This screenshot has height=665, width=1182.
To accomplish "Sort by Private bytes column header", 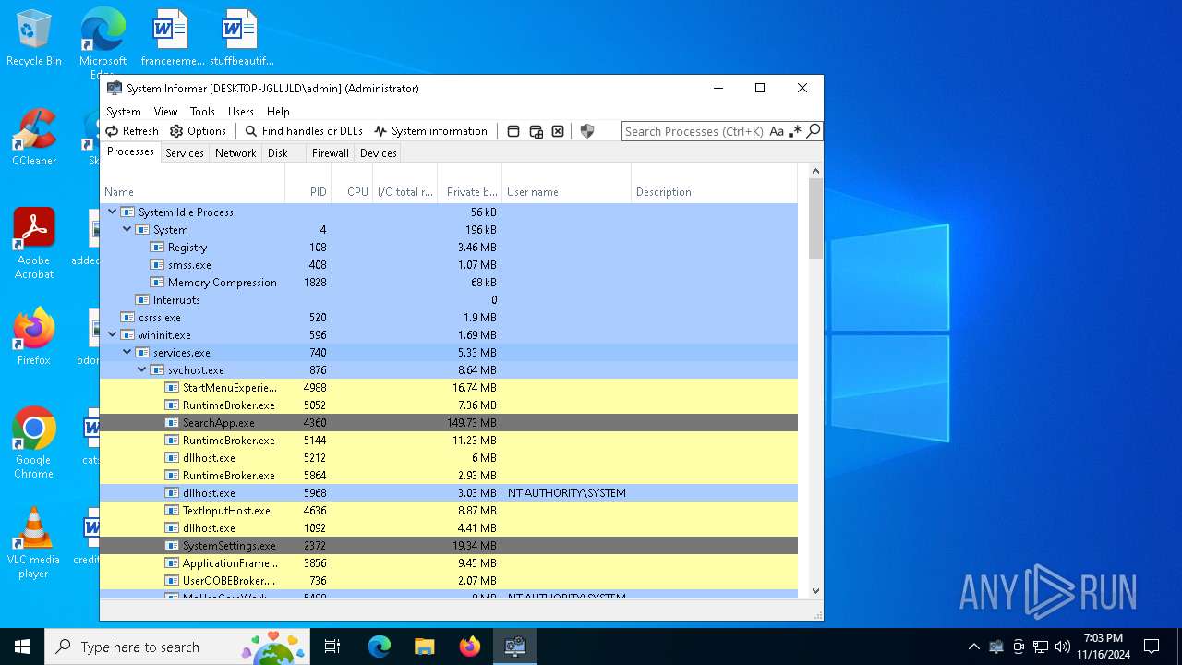I will [x=470, y=192].
